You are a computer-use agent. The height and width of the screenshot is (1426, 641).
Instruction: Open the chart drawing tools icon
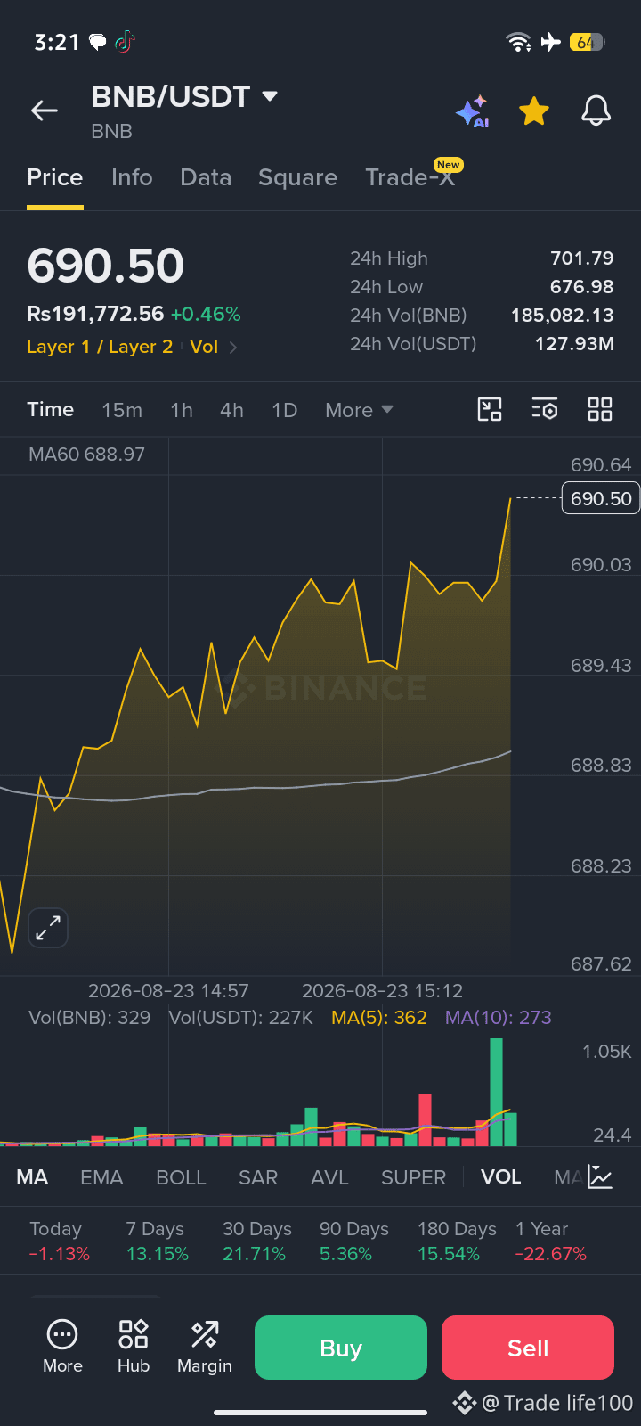pos(490,409)
